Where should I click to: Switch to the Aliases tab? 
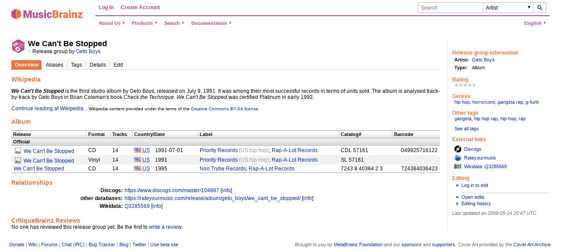[55, 65]
